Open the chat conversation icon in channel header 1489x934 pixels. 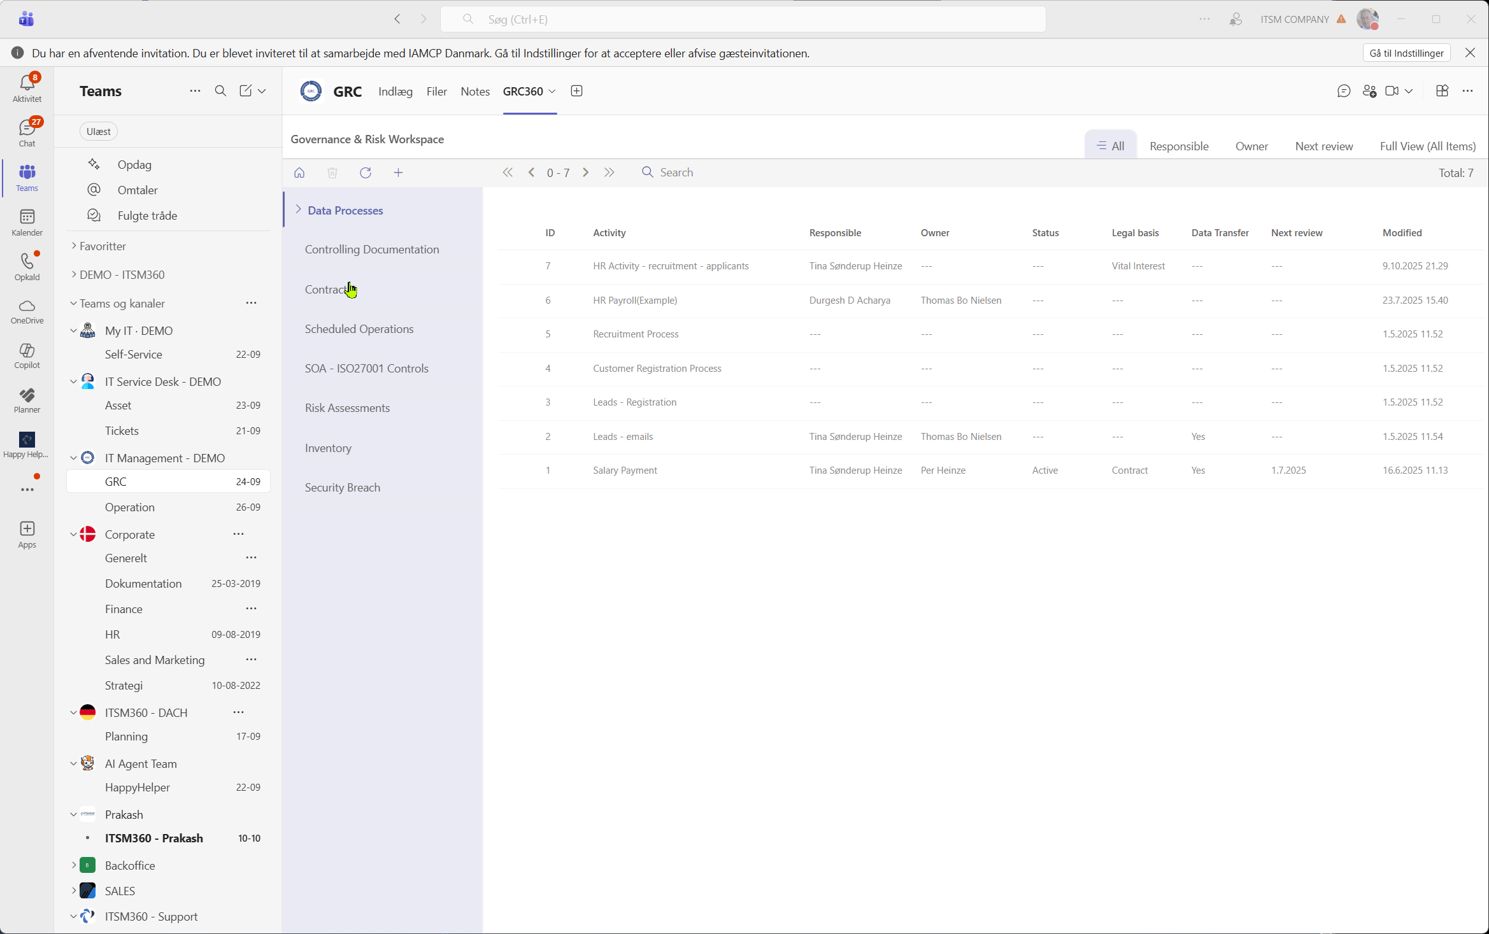[x=1344, y=91]
